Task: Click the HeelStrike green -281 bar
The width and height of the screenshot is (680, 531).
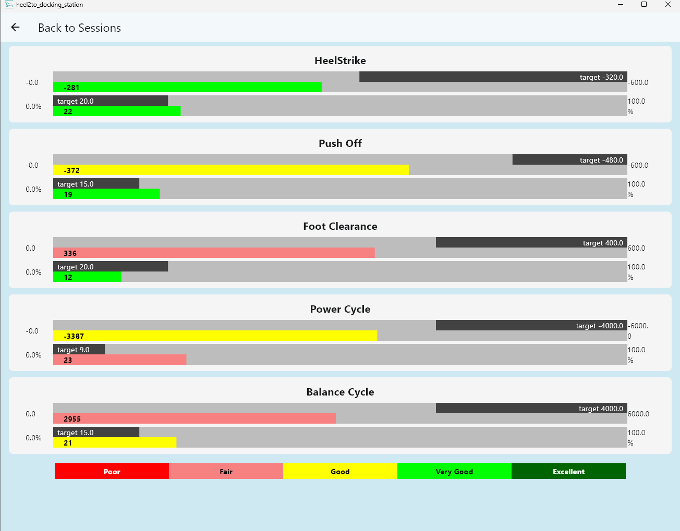Action: pos(187,88)
